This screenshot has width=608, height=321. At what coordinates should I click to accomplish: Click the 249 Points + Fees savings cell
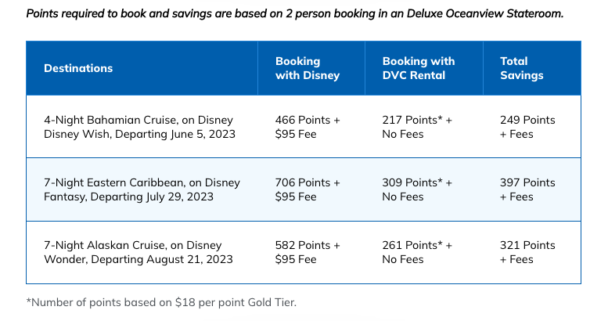pos(527,127)
